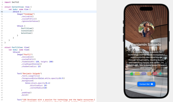Click the envelope icon on Contact Me button
The width and height of the screenshot is (173, 102).
tap(152, 84)
